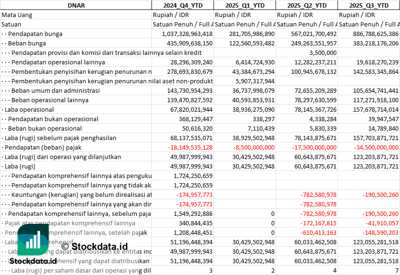This screenshot has width=400, height=275.
Task: Click the © Stockdata.id watermark text
Action: (94, 246)
